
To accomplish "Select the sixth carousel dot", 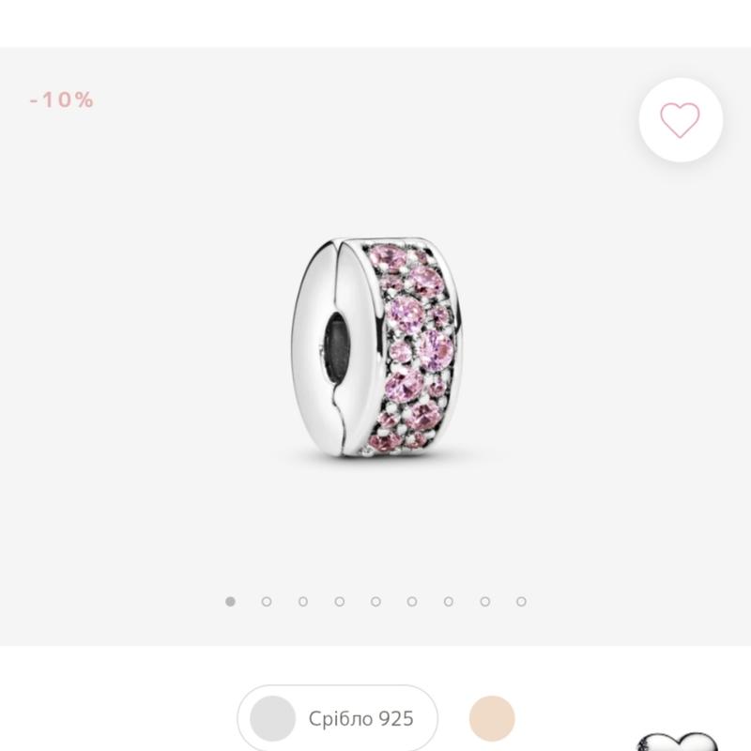I will 412,601.
